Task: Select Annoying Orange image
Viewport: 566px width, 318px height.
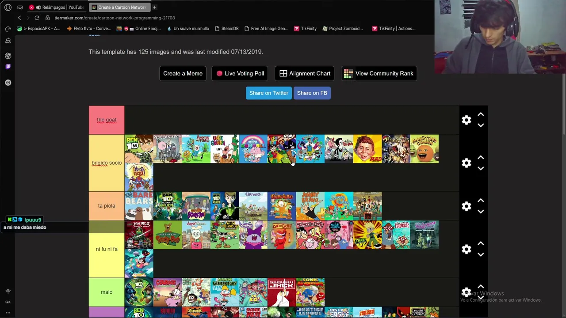Action: (424, 149)
